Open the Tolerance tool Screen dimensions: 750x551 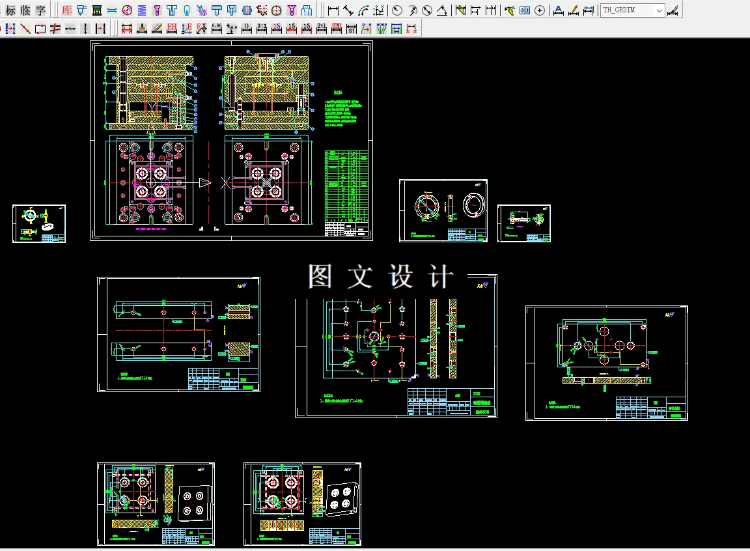click(x=525, y=10)
